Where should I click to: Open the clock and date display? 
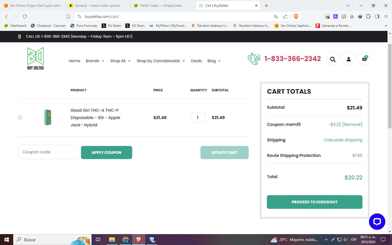coord(368,240)
